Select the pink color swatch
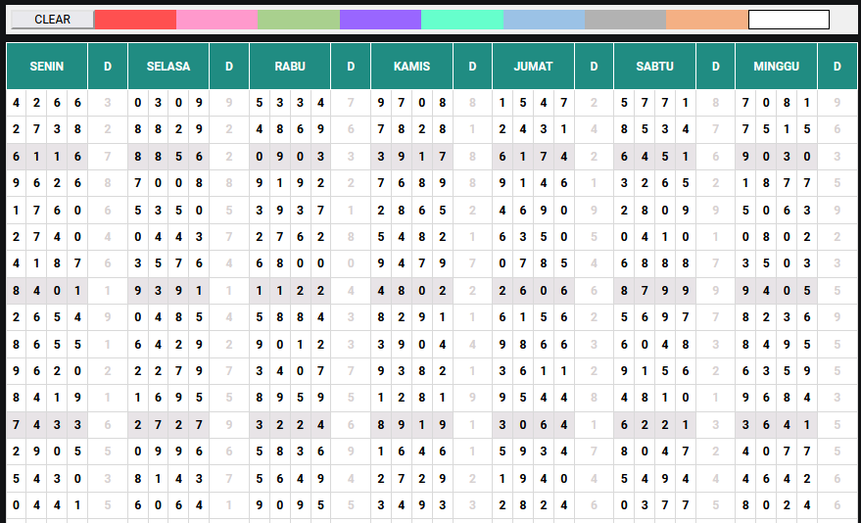 (216, 20)
